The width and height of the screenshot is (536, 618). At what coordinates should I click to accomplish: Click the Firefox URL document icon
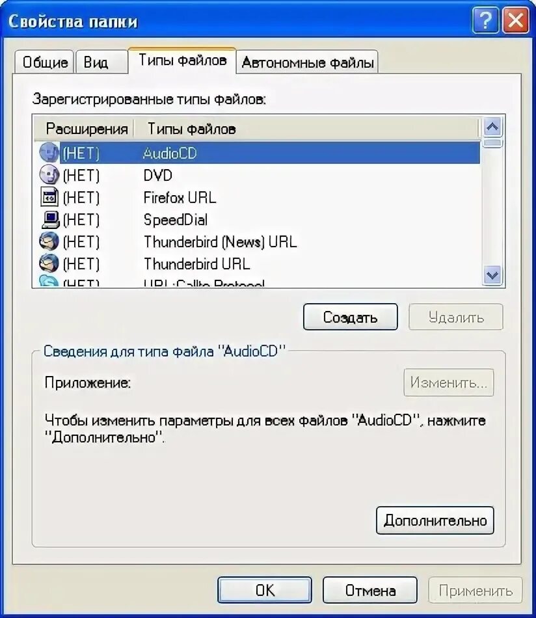pos(49,196)
